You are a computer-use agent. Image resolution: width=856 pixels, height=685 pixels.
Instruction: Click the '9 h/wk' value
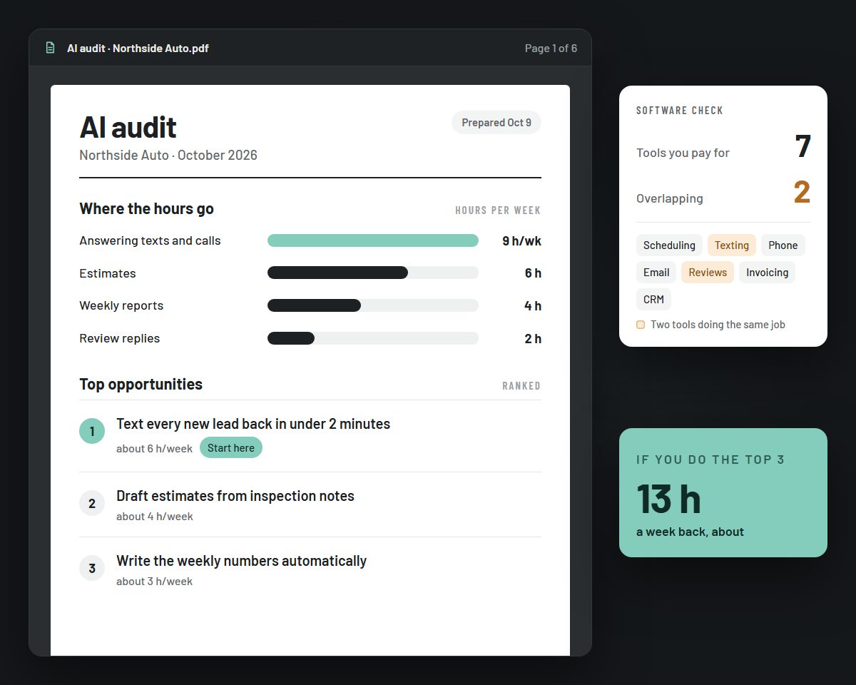[521, 240]
